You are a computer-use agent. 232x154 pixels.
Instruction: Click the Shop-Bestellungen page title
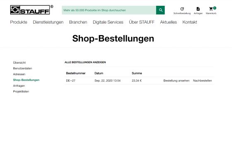113,38
